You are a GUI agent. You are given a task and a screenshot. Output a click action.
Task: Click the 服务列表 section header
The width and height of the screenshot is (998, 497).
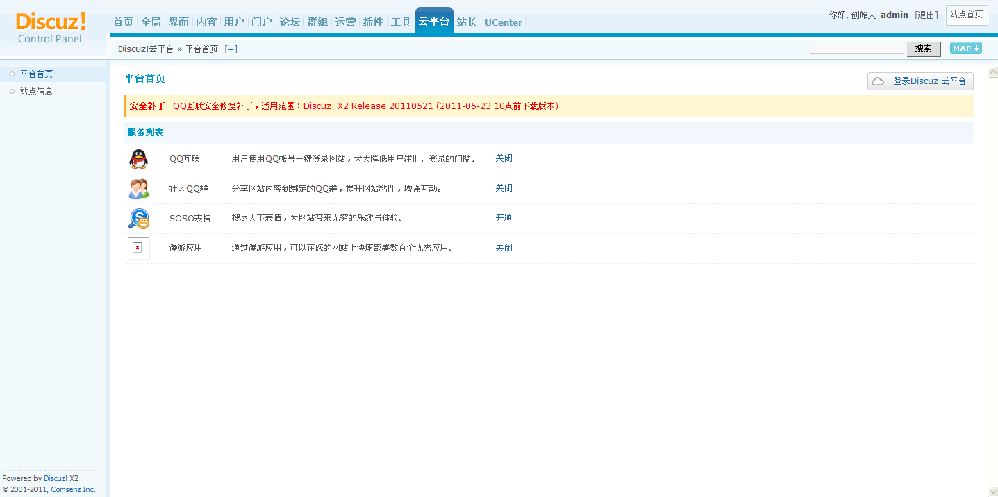[145, 132]
